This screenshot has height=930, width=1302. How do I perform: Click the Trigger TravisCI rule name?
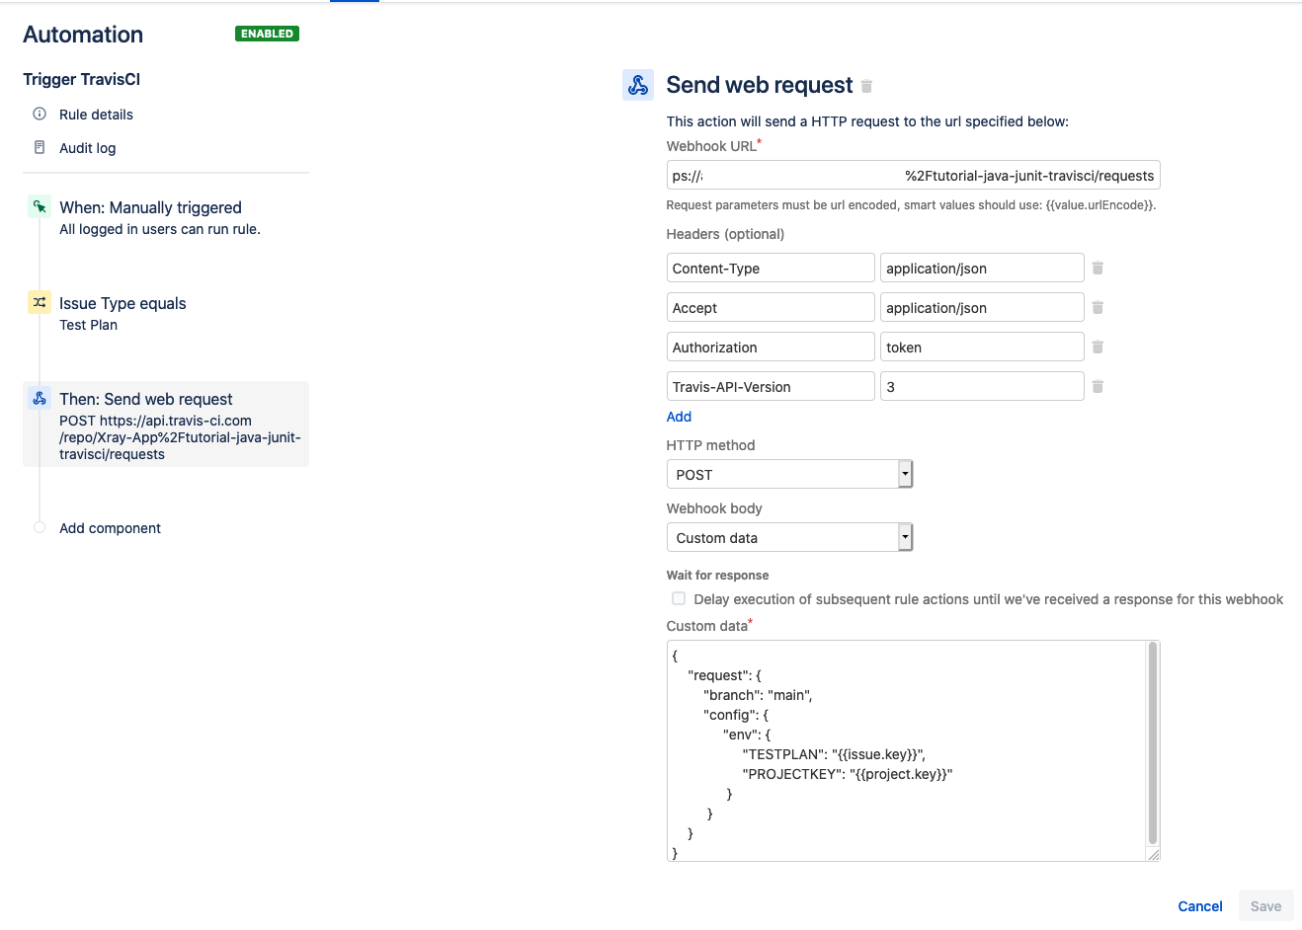82,79
